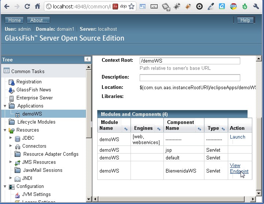Viewport: 264px width, 204px height.
Task: Open browser wrench menu
Action: pos(256,7)
